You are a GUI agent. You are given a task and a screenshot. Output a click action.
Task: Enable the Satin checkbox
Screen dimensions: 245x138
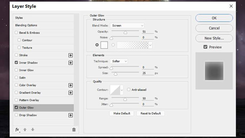[16, 77]
